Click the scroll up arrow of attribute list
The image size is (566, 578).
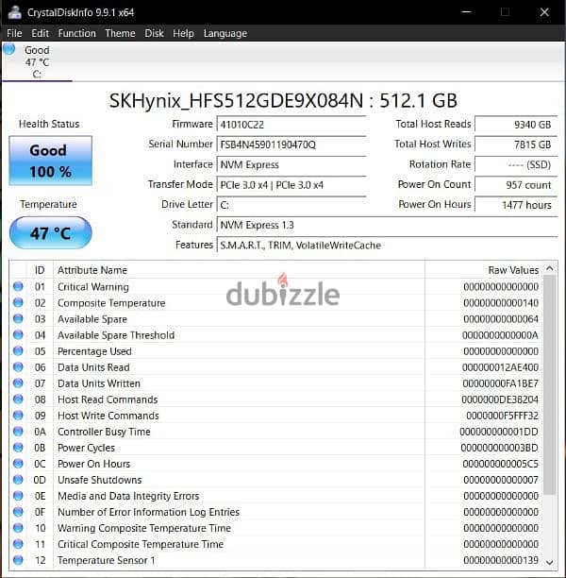pos(549,269)
